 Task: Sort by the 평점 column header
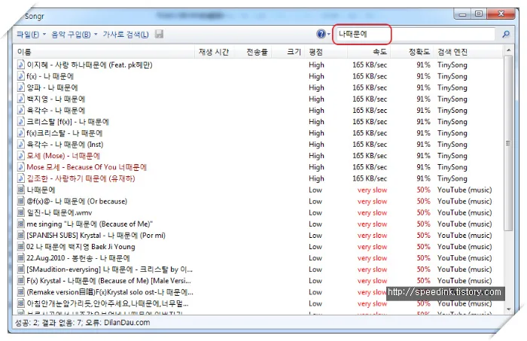click(326, 52)
